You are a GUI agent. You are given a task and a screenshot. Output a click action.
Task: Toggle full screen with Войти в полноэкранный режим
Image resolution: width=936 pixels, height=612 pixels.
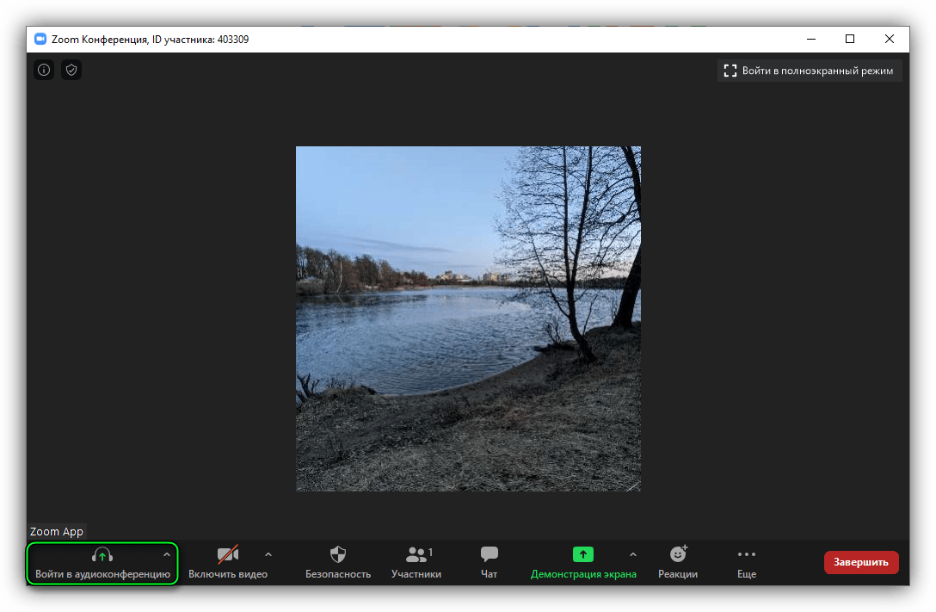pos(809,71)
